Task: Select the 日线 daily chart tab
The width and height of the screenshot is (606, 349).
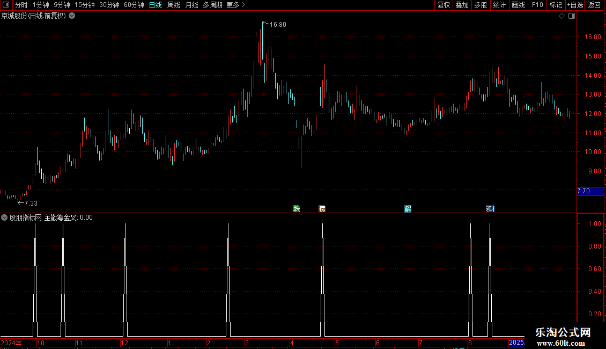Action: coord(156,5)
